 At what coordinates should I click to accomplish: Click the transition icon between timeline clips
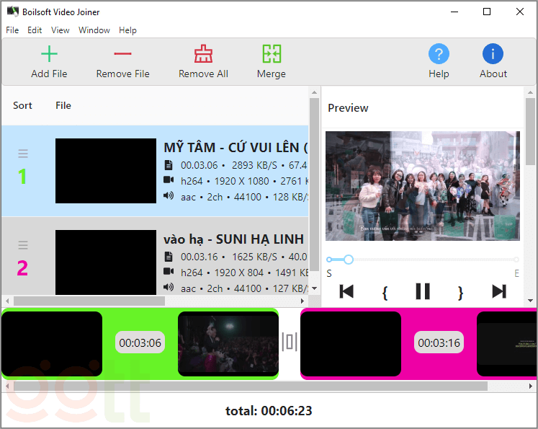290,342
